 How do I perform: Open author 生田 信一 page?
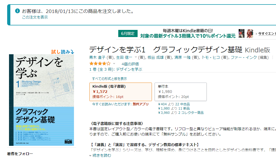(x=124, y=57)
